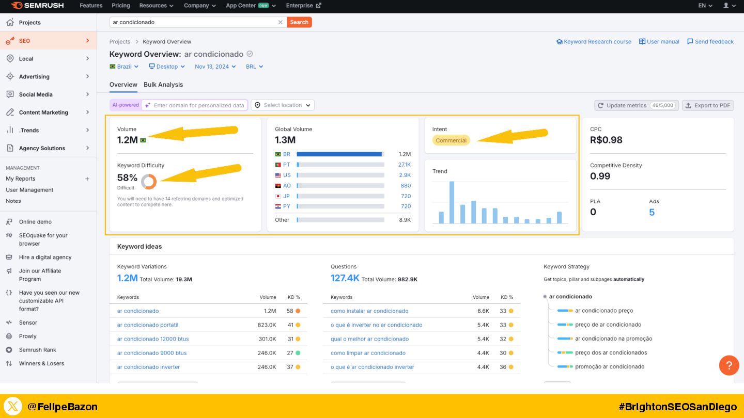
Task: Click the Projects home icon in sidebar
Action: (x=10, y=22)
